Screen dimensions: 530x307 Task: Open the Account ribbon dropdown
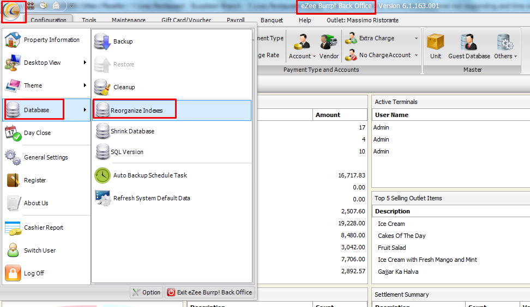pyautogui.click(x=302, y=47)
